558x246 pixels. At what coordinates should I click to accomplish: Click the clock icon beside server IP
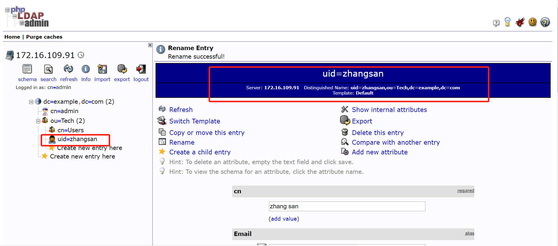pyautogui.click(x=81, y=55)
